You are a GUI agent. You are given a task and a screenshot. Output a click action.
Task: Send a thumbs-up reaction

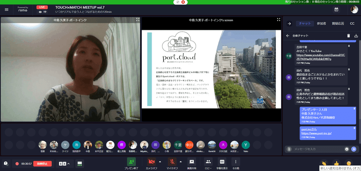[x=336, y=163]
